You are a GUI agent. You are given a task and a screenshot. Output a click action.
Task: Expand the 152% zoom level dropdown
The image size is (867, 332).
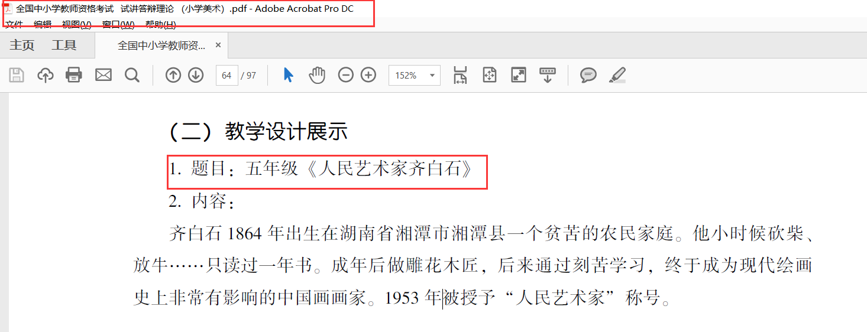432,76
